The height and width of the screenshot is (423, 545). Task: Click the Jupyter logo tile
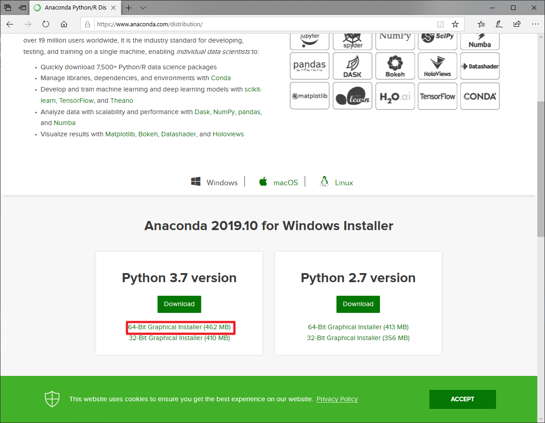(x=310, y=42)
